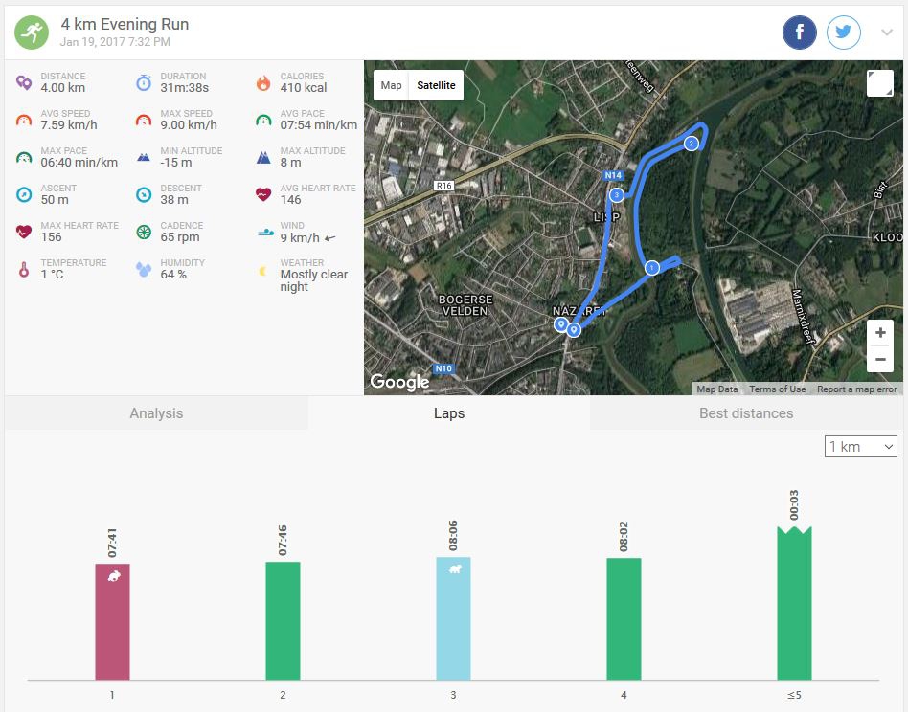
Task: Click Report a map error link
Action: coord(856,389)
